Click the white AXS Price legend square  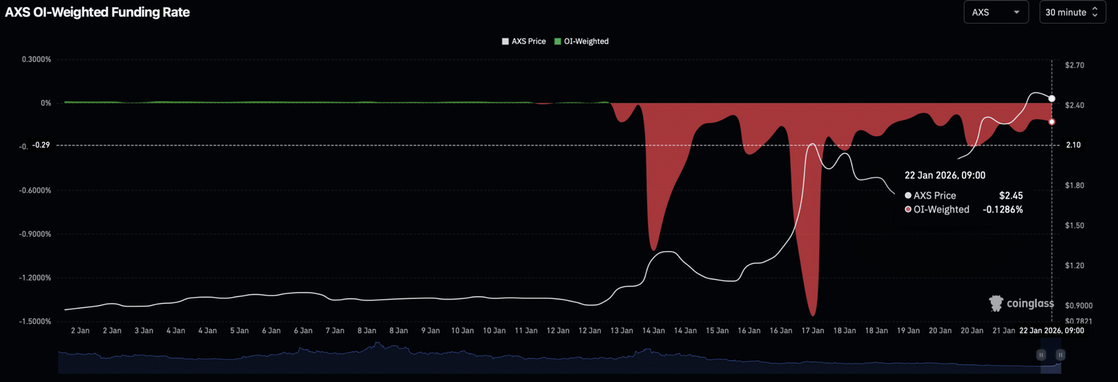click(x=505, y=42)
